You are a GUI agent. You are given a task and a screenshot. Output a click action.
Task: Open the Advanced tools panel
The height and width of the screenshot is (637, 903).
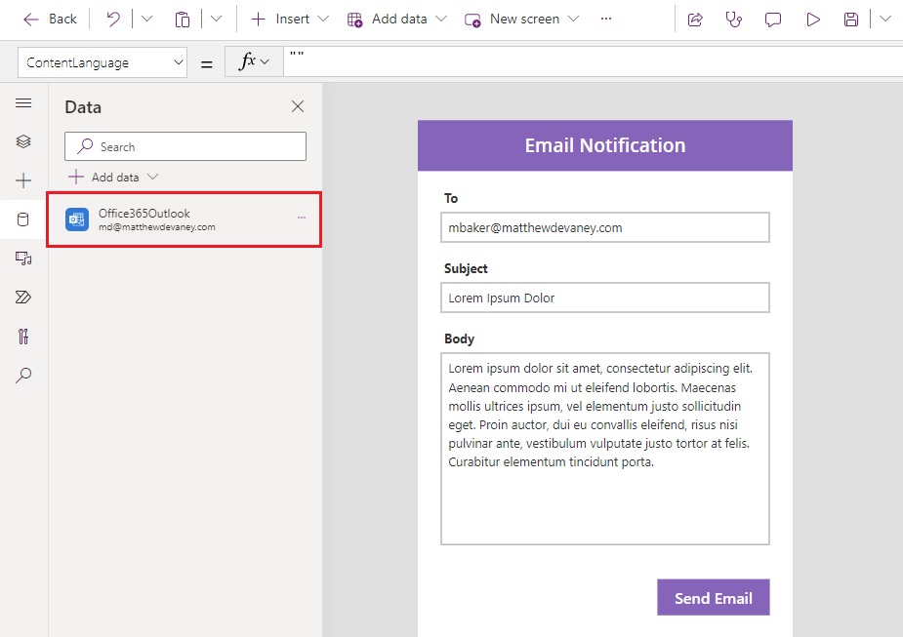(22, 336)
